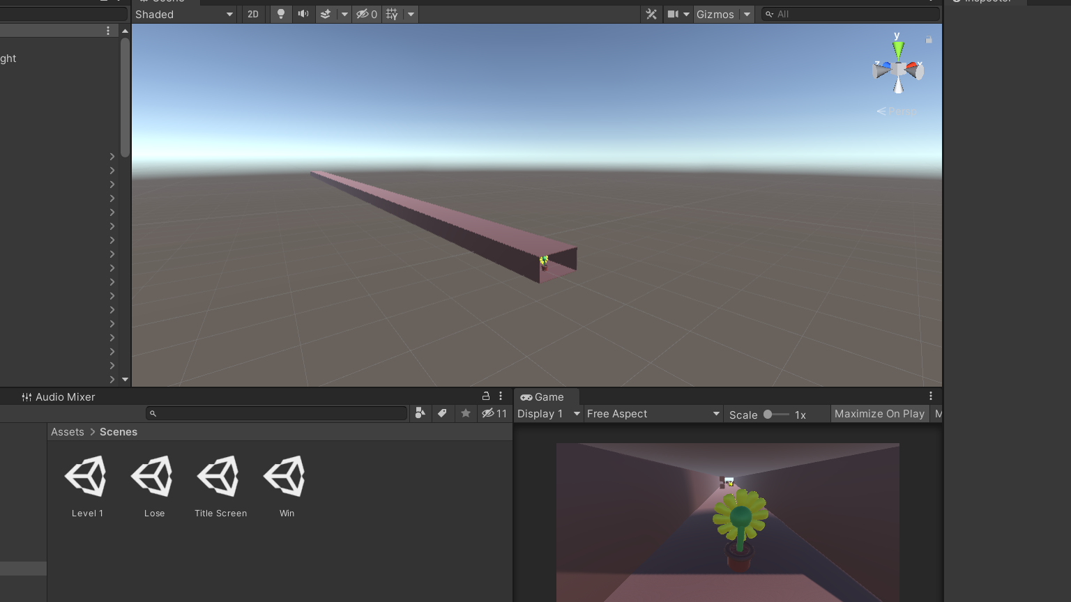Open the Gizmos dropdown arrow
1071x602 pixels.
[x=747, y=14]
